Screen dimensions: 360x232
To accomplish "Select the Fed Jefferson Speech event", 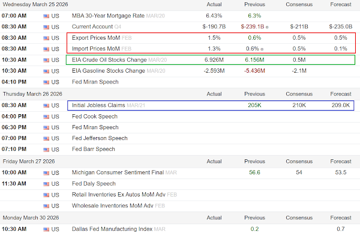I will point(100,138).
